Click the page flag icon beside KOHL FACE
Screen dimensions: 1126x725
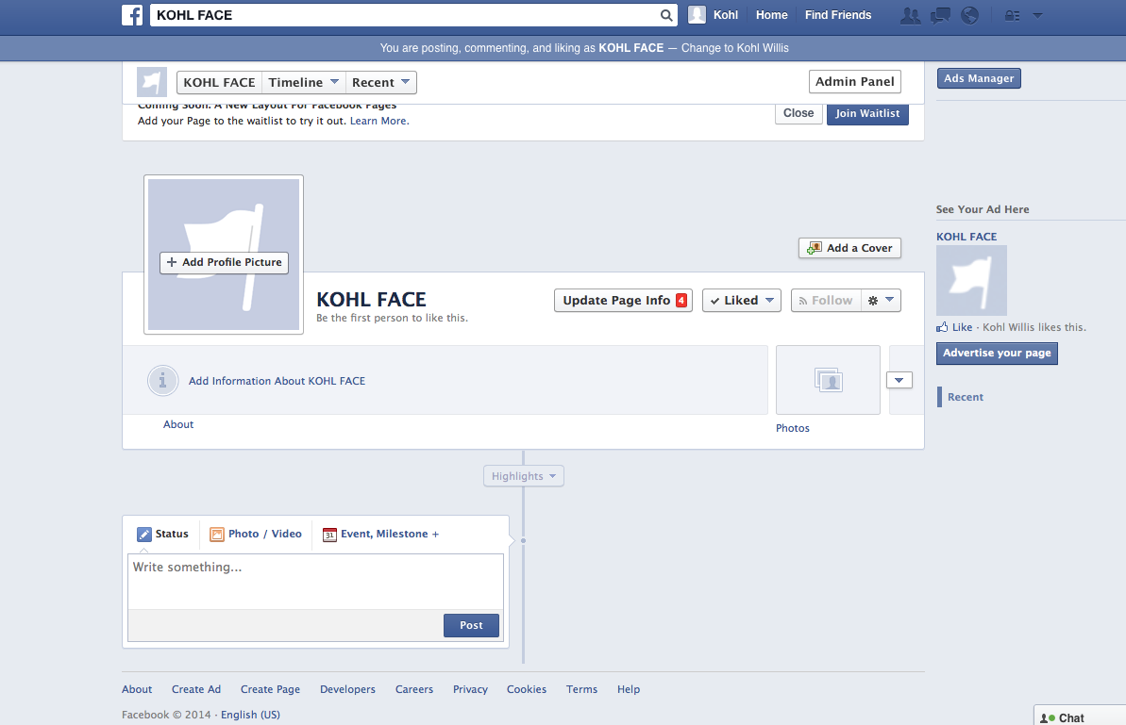[x=152, y=82]
